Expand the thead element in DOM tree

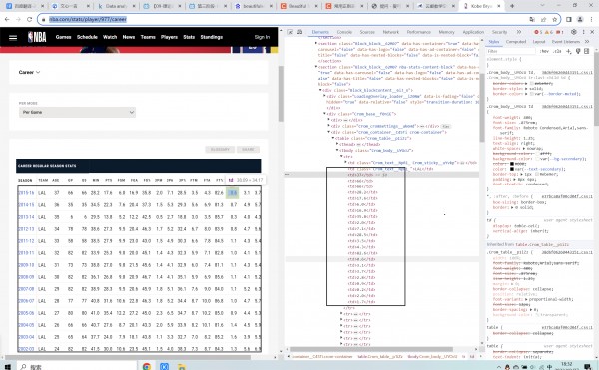click(337, 144)
